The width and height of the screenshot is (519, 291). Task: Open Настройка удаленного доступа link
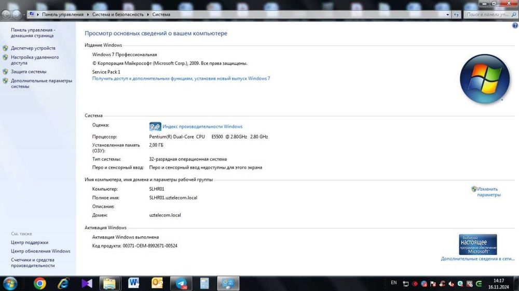[35, 60]
